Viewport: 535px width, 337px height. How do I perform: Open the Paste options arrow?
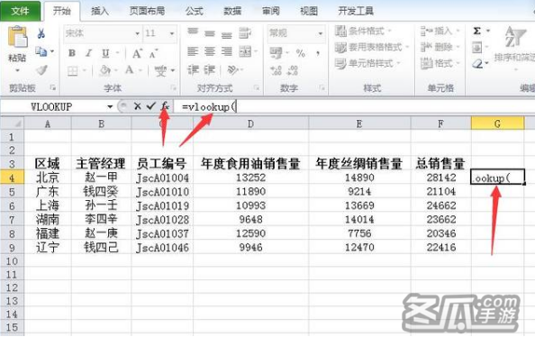click(x=17, y=70)
